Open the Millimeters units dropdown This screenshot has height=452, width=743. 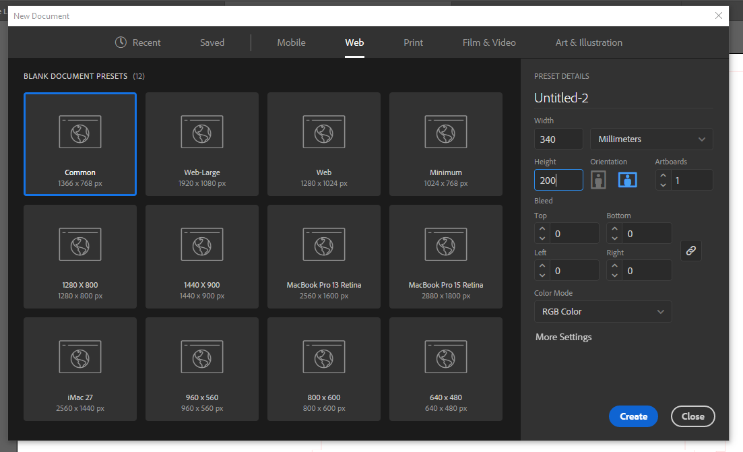651,139
